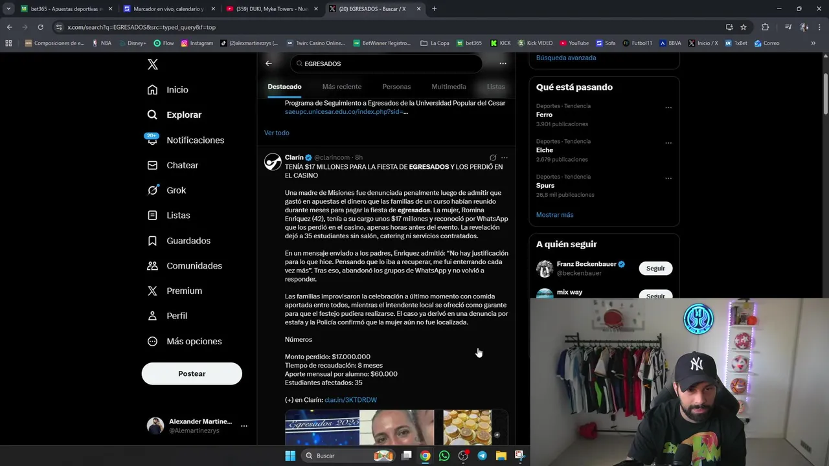
Task: Open the NBA bookmark
Action: (x=102, y=43)
